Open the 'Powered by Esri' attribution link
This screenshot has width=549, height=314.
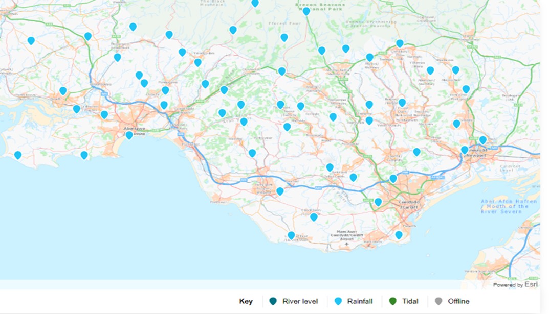point(515,285)
